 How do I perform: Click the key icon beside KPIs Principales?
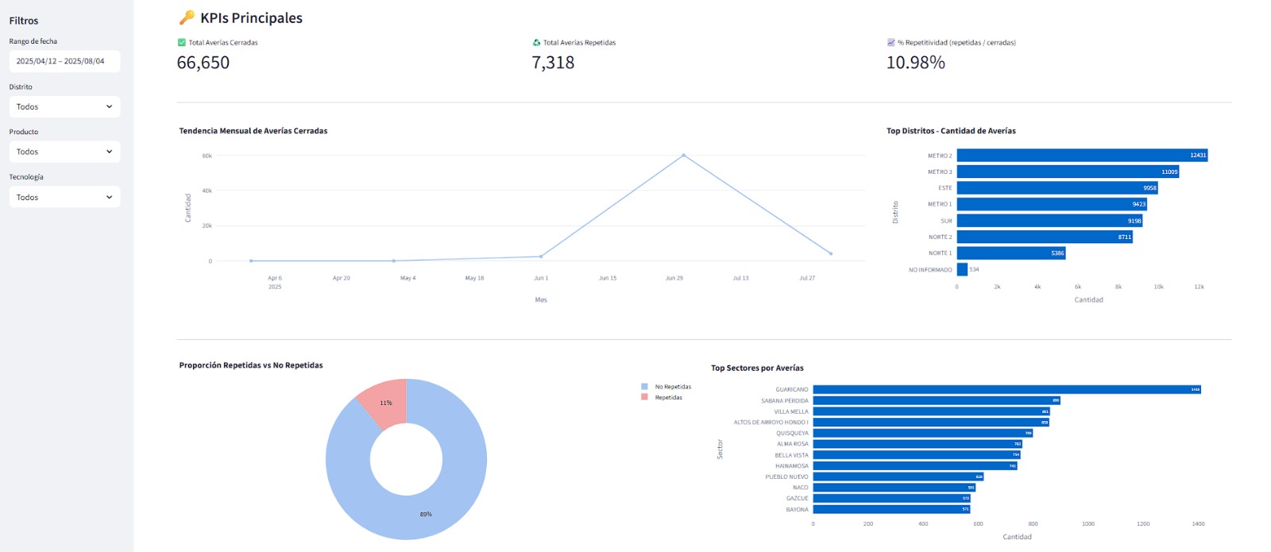[187, 17]
